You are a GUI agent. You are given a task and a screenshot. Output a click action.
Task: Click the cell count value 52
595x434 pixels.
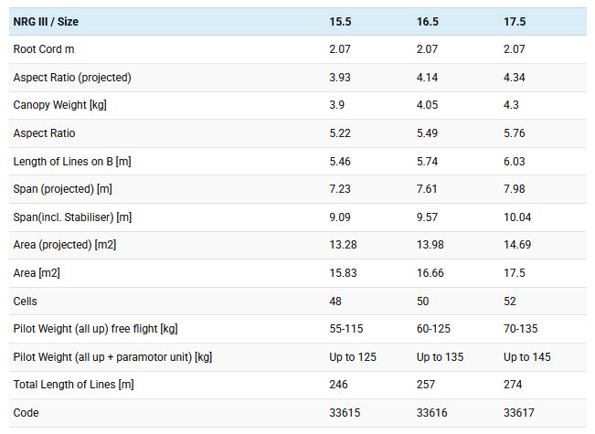click(x=510, y=301)
